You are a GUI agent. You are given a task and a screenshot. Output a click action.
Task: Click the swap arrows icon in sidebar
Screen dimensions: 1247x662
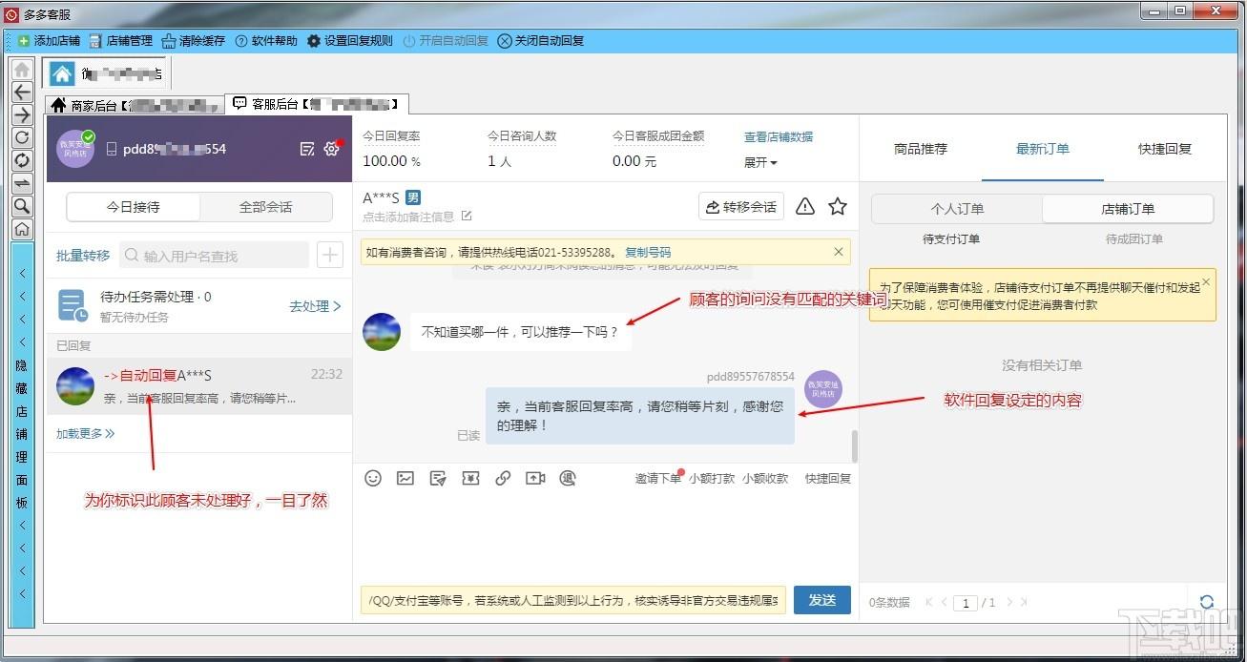pyautogui.click(x=22, y=183)
